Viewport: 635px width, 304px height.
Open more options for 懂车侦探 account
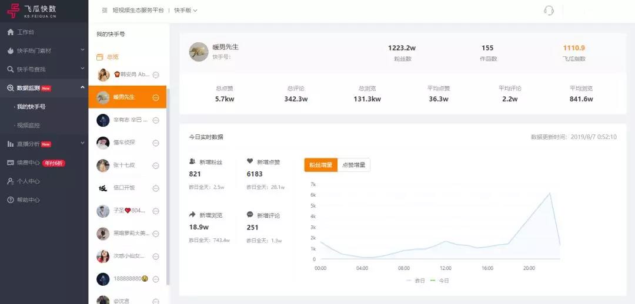coord(156,143)
